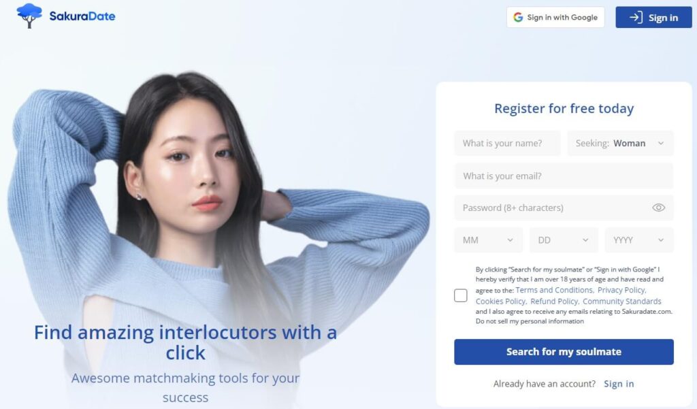697x409 pixels.
Task: Open the Terms and Conditions link
Action: point(554,290)
